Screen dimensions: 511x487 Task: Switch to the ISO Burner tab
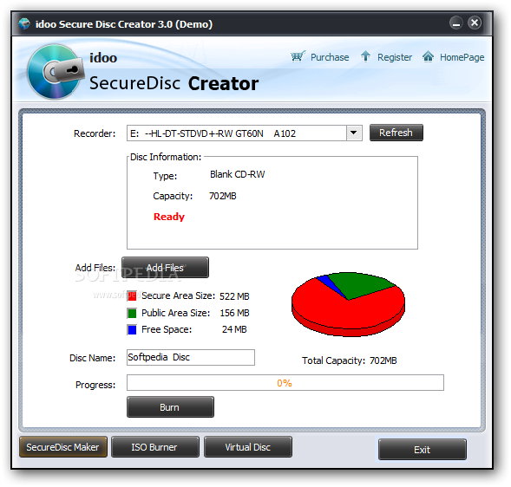click(x=155, y=447)
